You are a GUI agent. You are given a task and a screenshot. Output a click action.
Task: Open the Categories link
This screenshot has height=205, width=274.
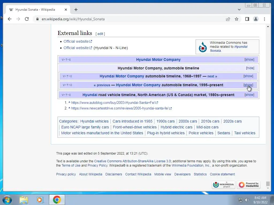[x=68, y=121]
